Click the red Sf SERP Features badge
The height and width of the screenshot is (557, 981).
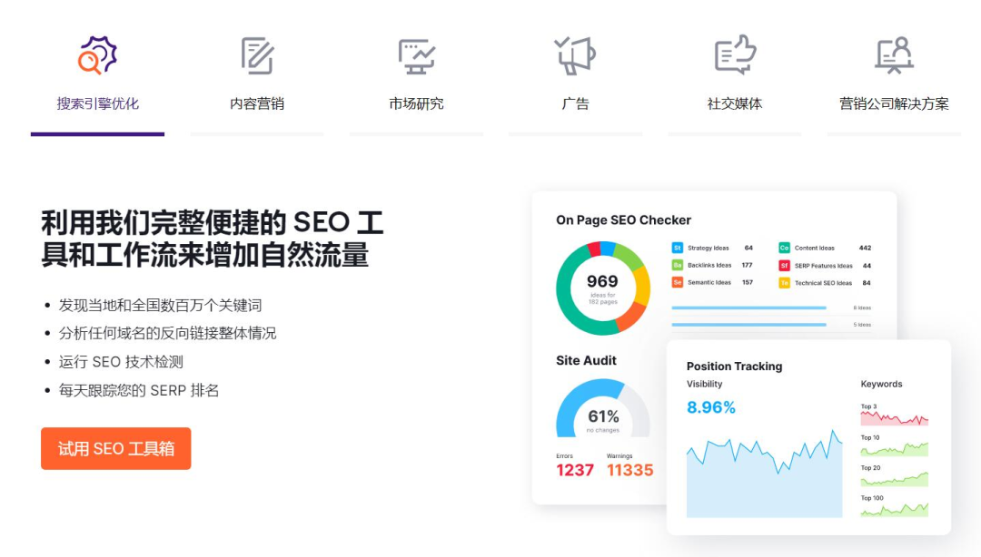pos(784,265)
